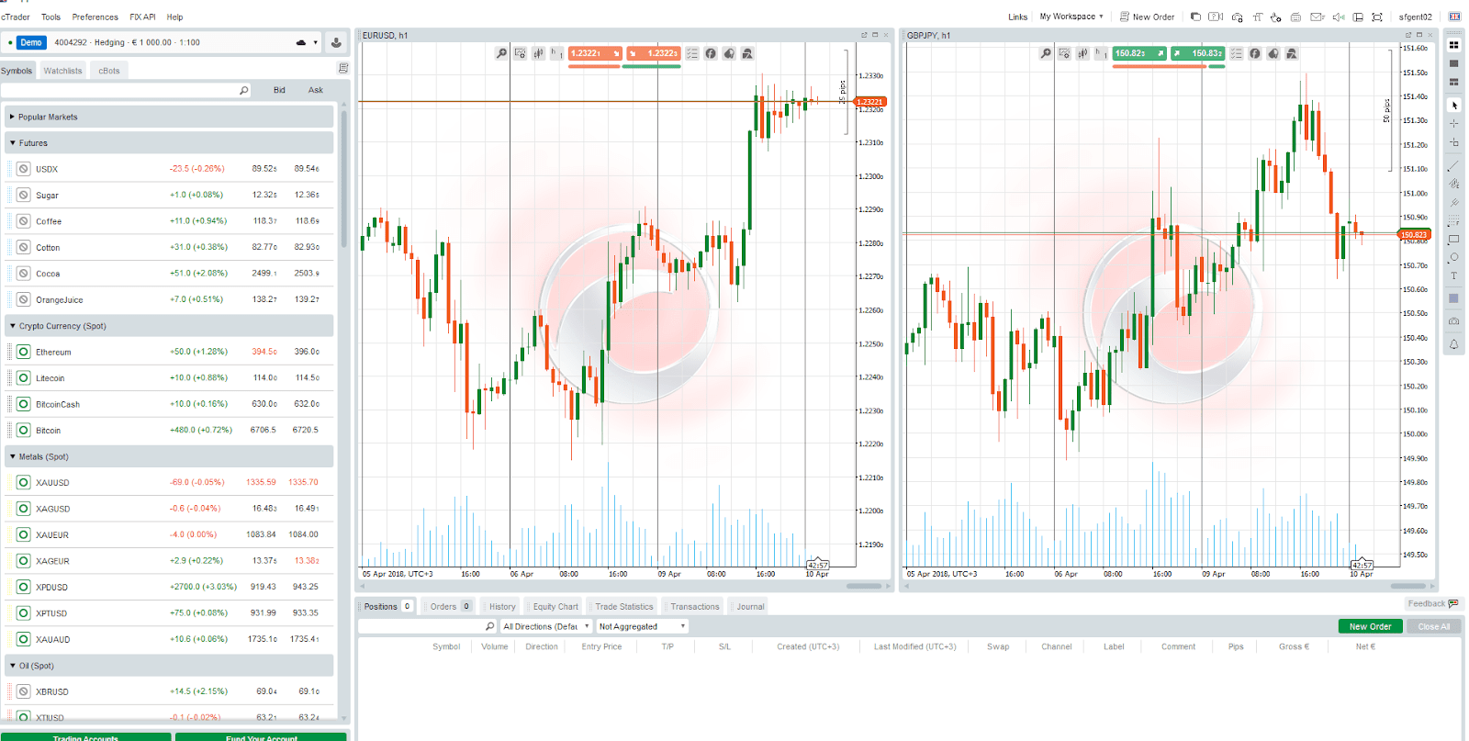Open the All Directions filter dropdown
Screen dimensions: 1469x741
tap(545, 626)
